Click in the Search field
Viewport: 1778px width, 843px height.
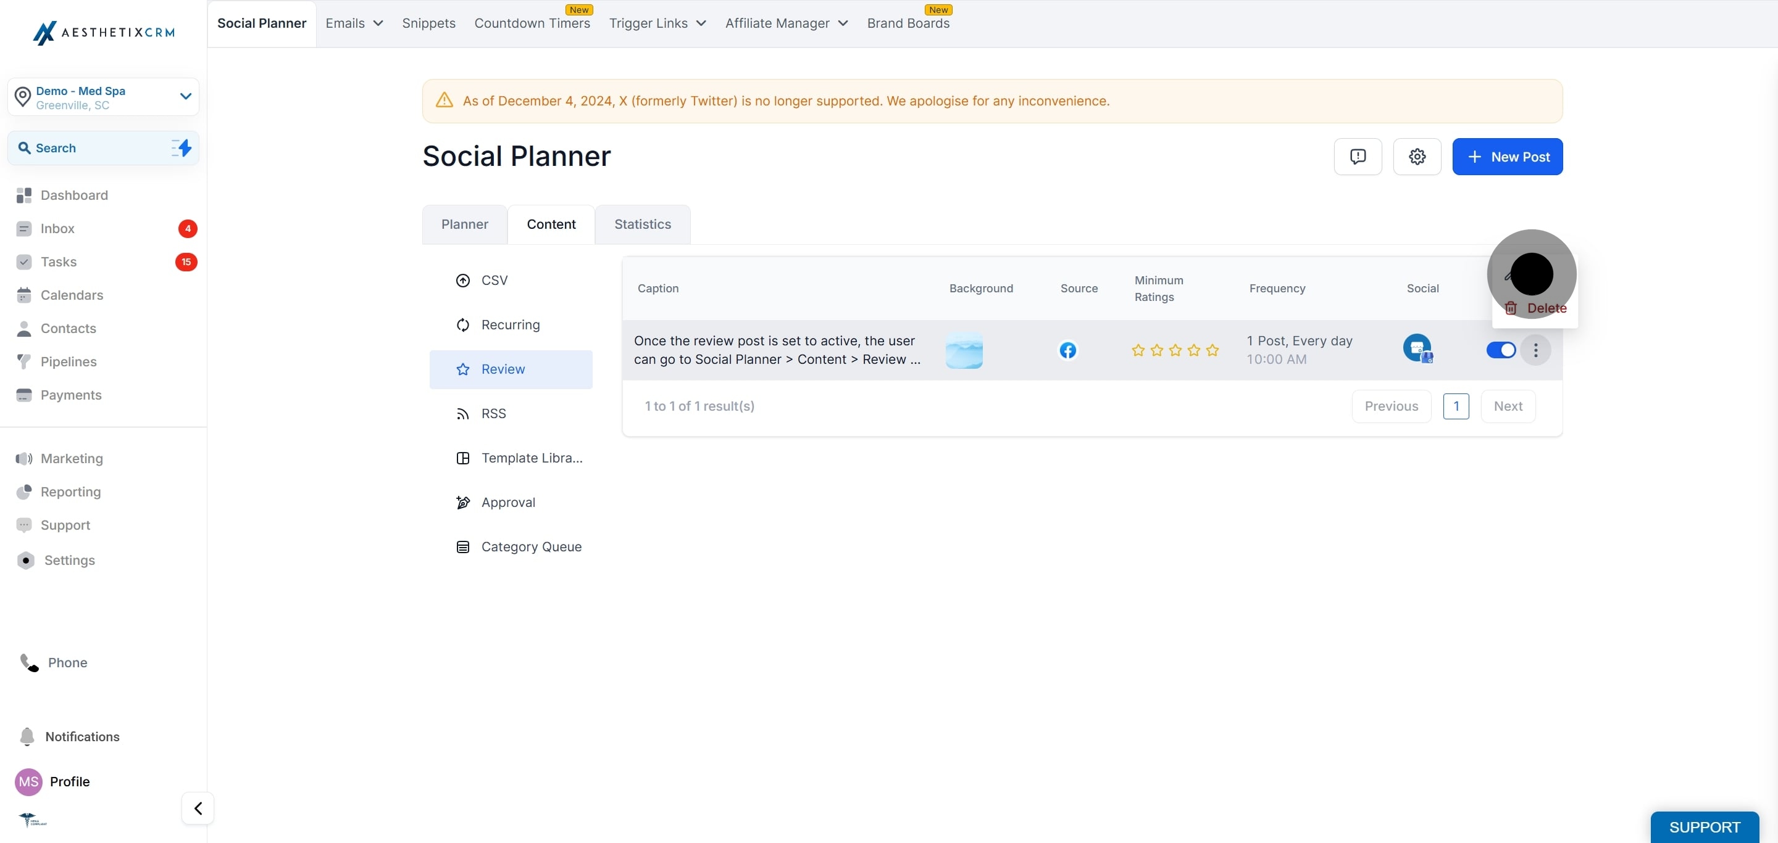pyautogui.click(x=104, y=147)
